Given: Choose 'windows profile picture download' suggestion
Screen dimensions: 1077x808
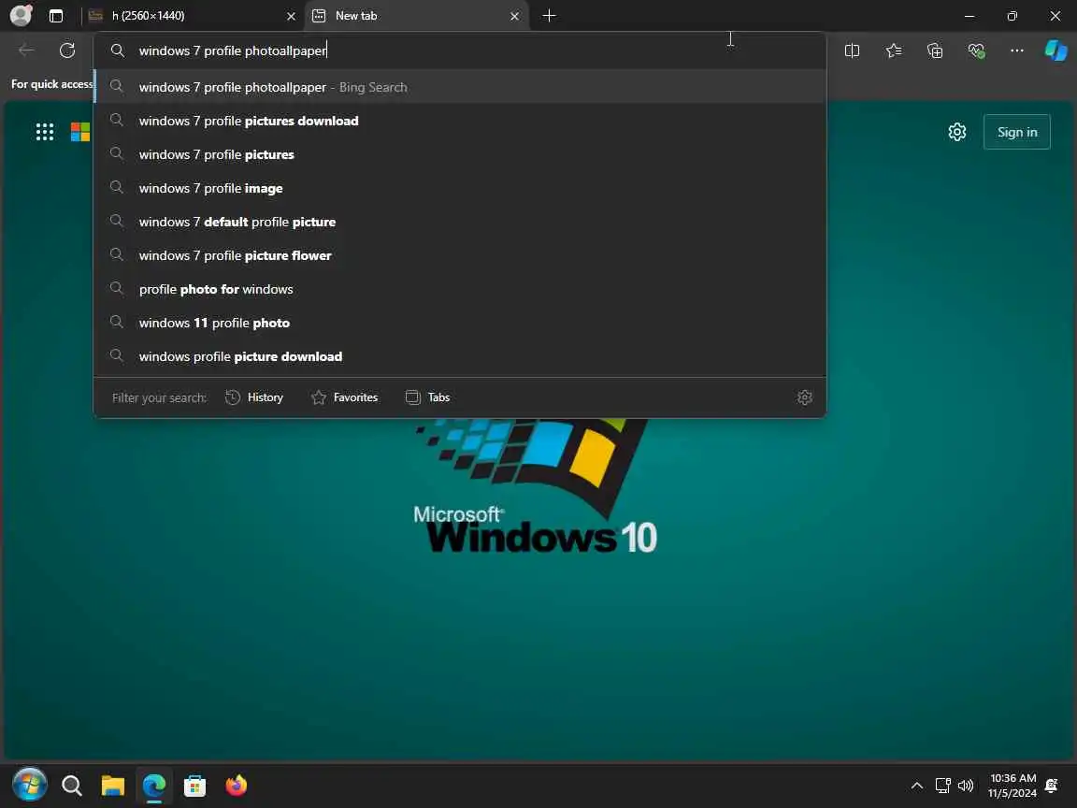Looking at the screenshot, I should pyautogui.click(x=460, y=356).
